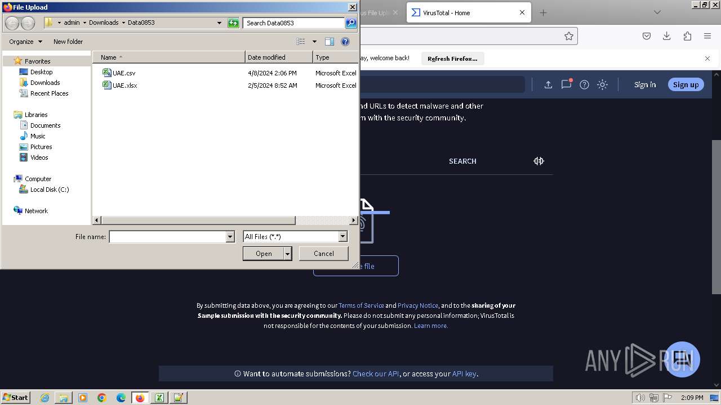Click the search magnifier icon in dialog
721x405 pixels.
point(351,23)
